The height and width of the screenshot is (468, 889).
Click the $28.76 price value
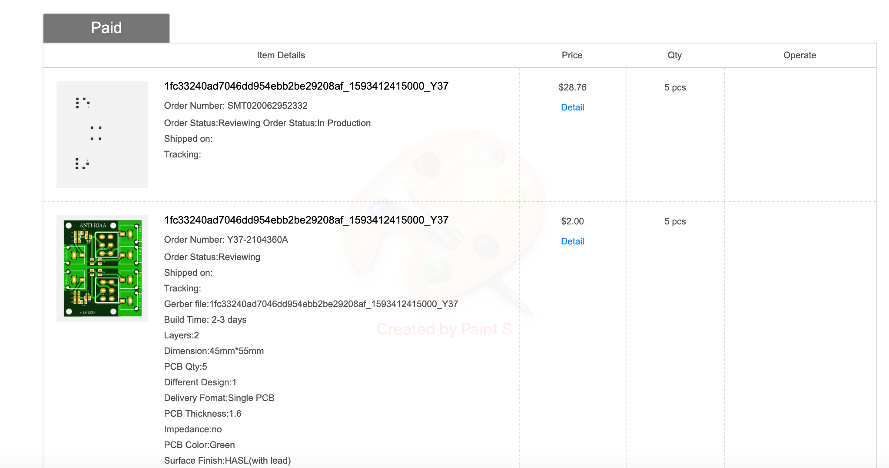[x=572, y=87]
